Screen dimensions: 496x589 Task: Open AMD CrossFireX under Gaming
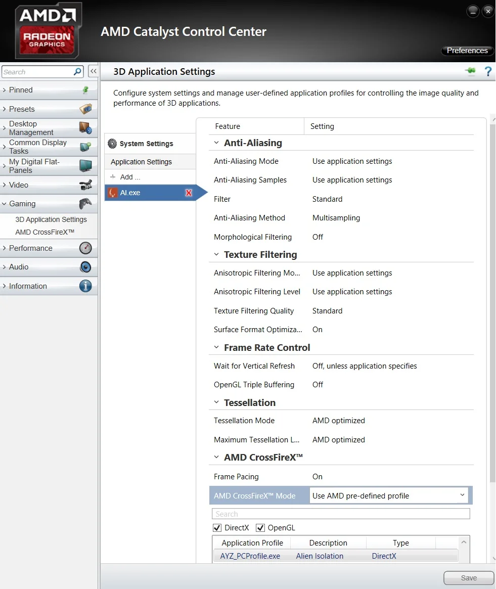(44, 232)
